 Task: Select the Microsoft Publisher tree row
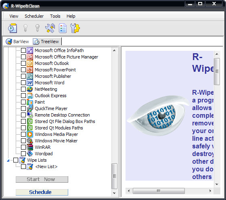click(53, 76)
